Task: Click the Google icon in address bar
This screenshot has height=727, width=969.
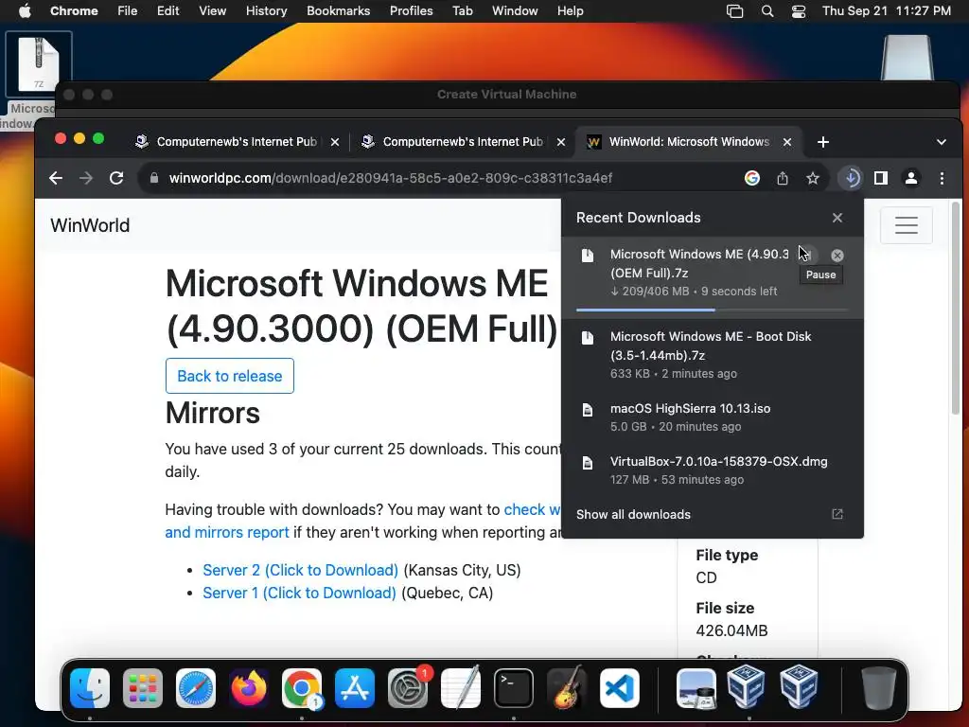Action: 752,178
